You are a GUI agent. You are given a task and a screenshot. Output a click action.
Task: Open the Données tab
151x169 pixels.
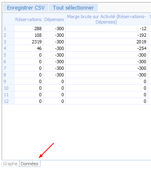tap(29, 164)
